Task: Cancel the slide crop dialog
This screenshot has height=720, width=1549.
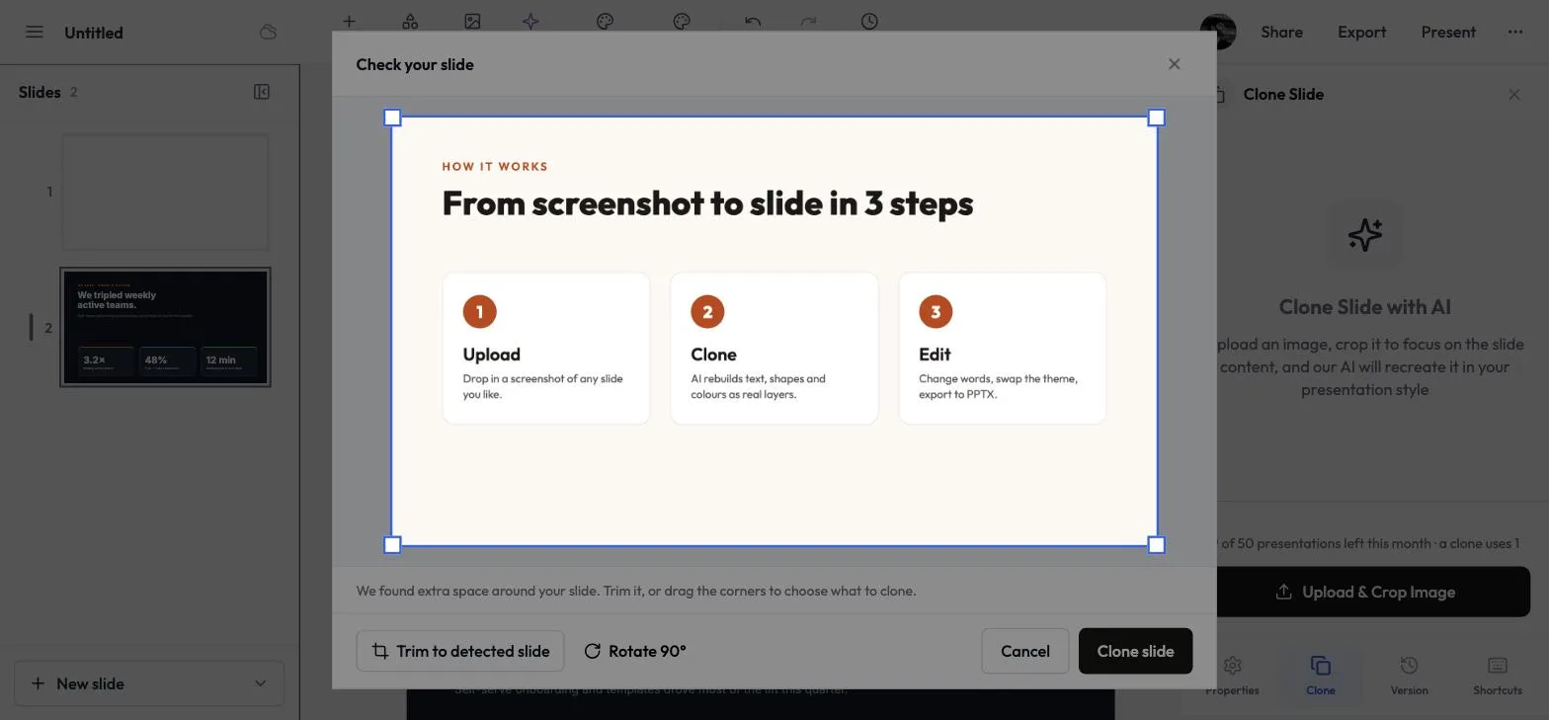Action: [1024, 651]
